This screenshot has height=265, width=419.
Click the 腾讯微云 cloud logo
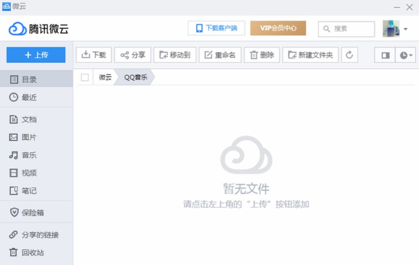coord(39,29)
